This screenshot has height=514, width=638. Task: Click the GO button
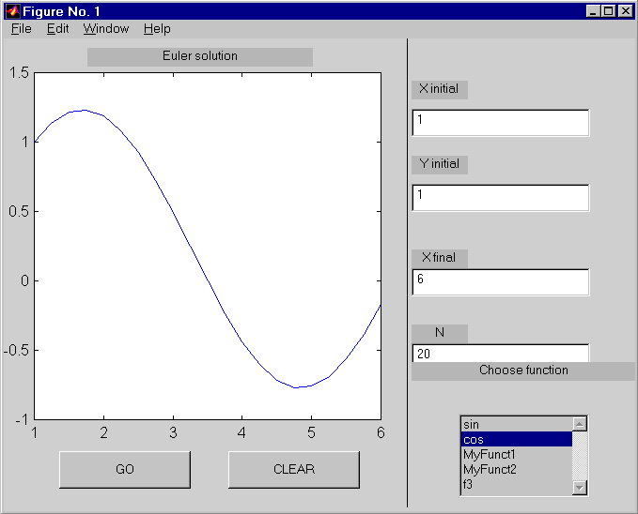(125, 469)
